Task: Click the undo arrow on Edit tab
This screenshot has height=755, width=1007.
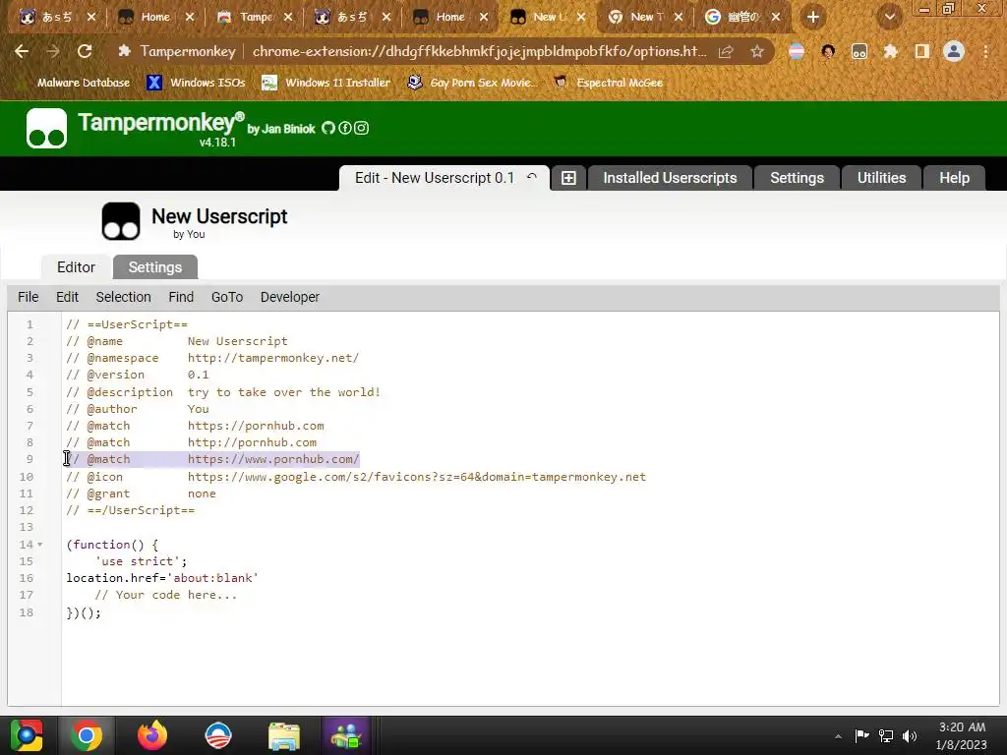Action: pyautogui.click(x=532, y=177)
